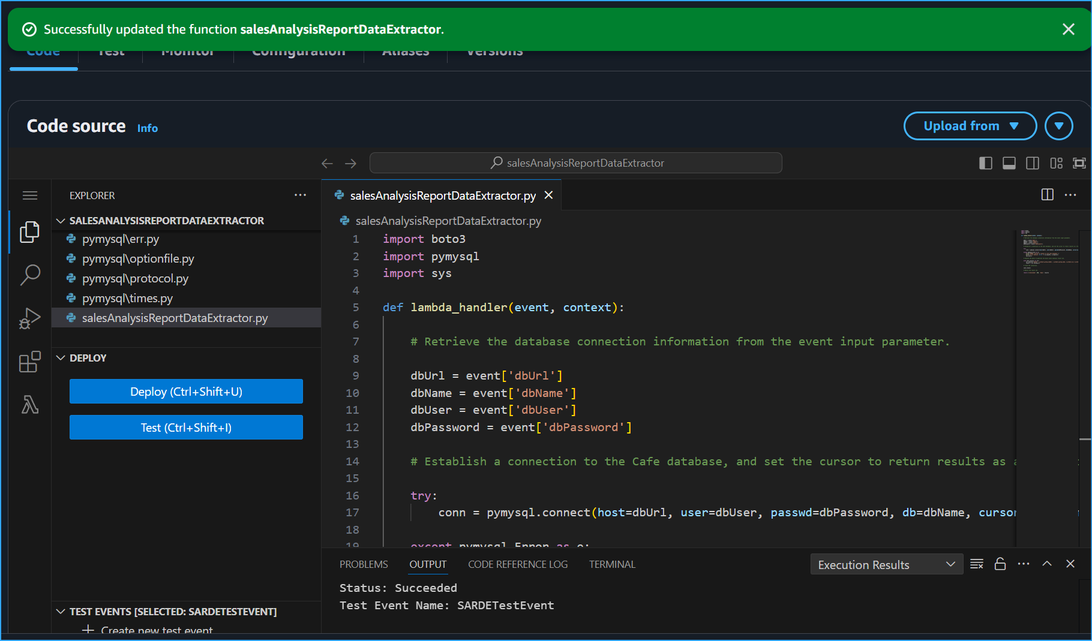
Task: Split the editor using split icon
Action: point(1047,194)
